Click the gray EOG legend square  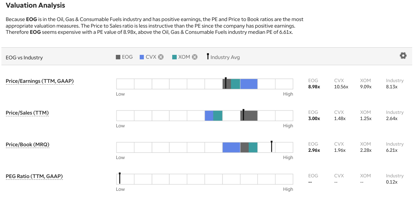(118, 57)
